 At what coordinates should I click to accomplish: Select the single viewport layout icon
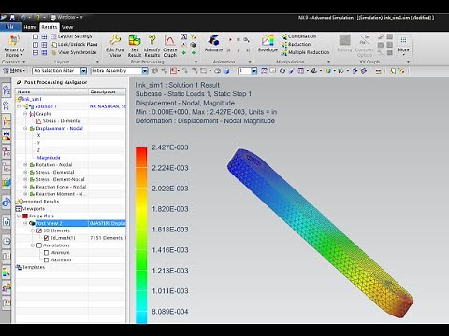(36, 36)
